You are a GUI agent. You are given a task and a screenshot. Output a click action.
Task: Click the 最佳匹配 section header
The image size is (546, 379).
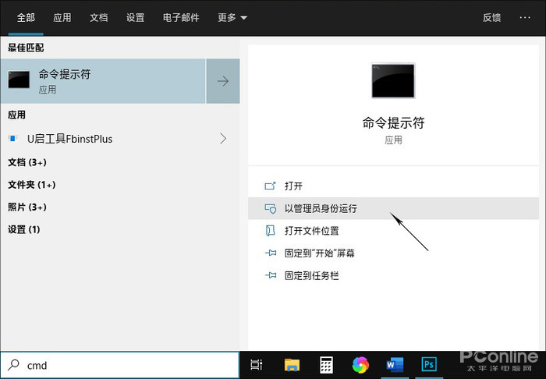coord(26,48)
